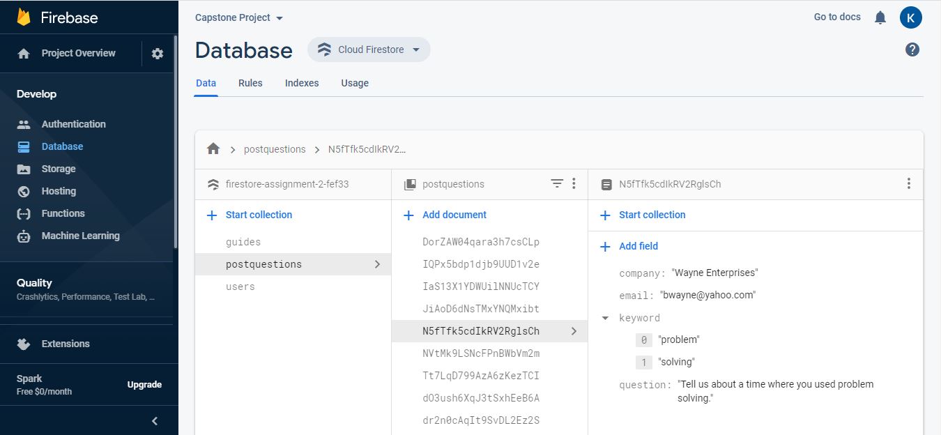Viewport: 941px width, 435px height.
Task: Switch to the Indexes tab
Action: [302, 83]
